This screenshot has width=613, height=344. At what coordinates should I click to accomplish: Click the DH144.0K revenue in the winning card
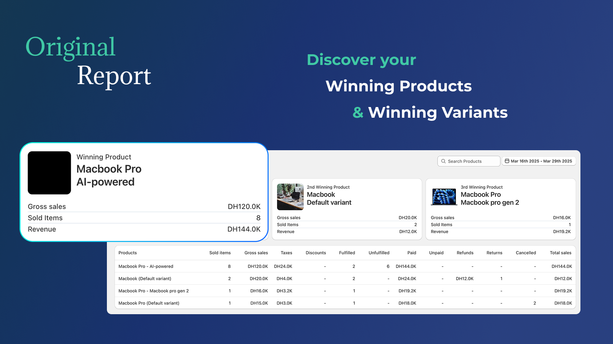[244, 229]
